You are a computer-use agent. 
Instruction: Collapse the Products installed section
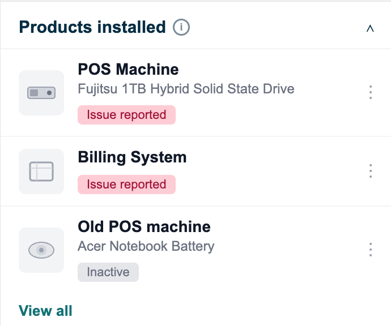point(370,28)
